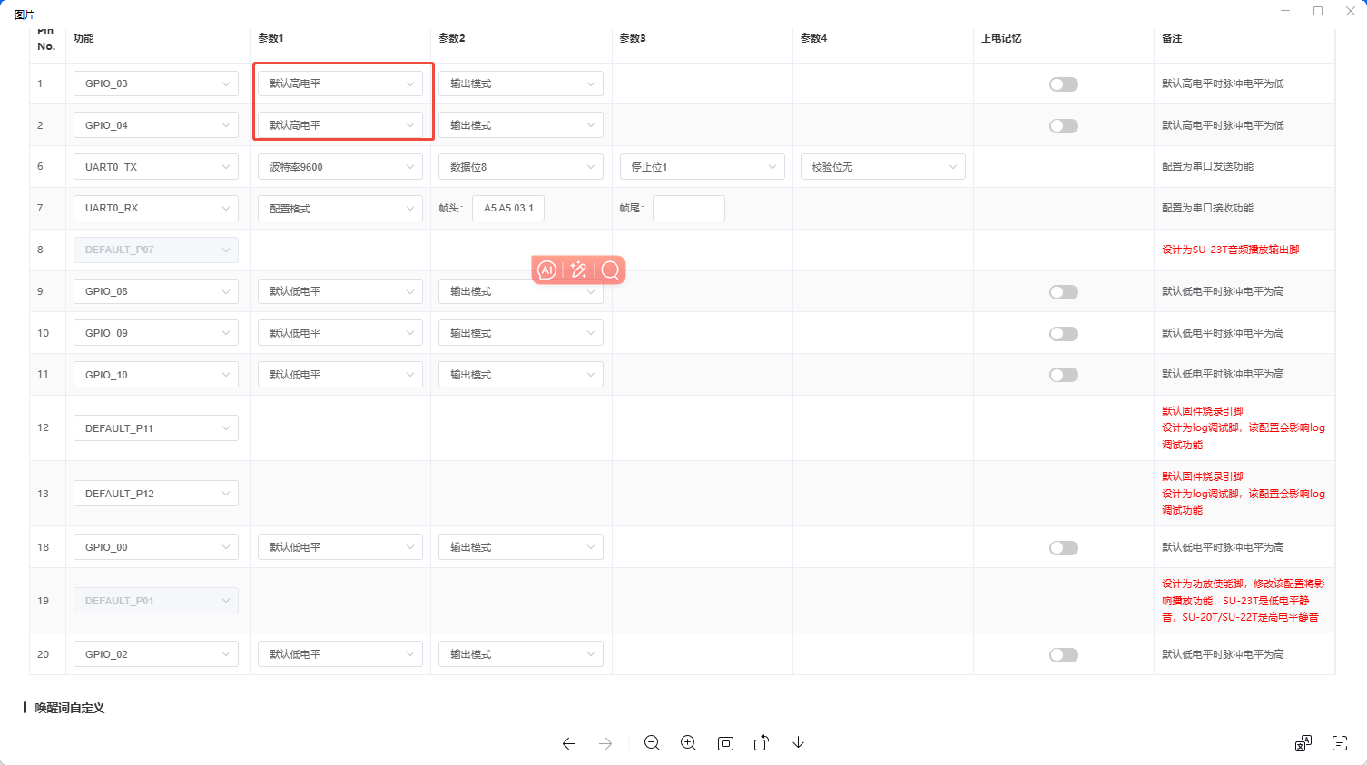Open the GPIO_04 function dropdown

(155, 125)
